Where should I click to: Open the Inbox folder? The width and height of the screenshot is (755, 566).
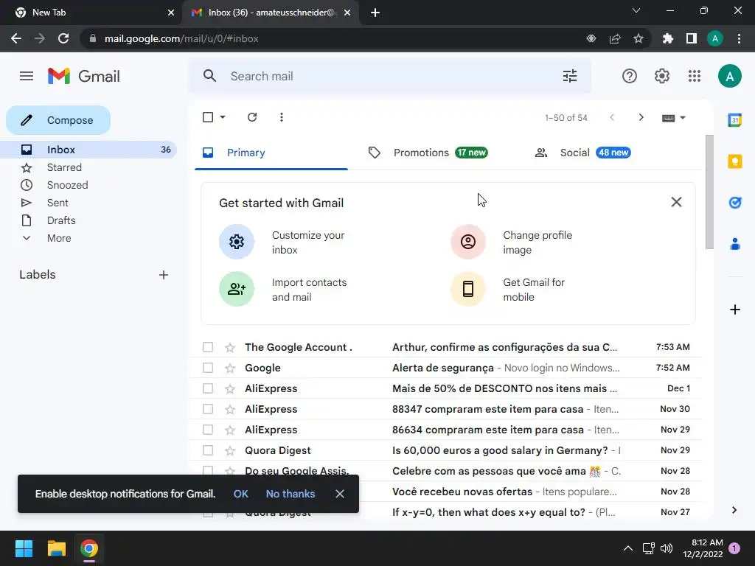pyautogui.click(x=88, y=150)
